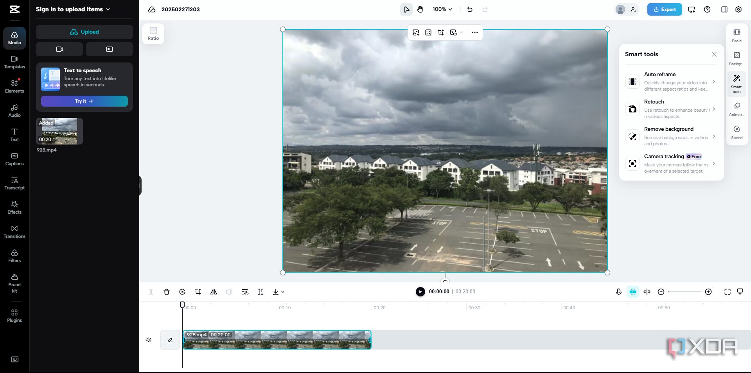Open the Effects sidebar panel
Image resolution: width=751 pixels, height=373 pixels.
pos(14,207)
